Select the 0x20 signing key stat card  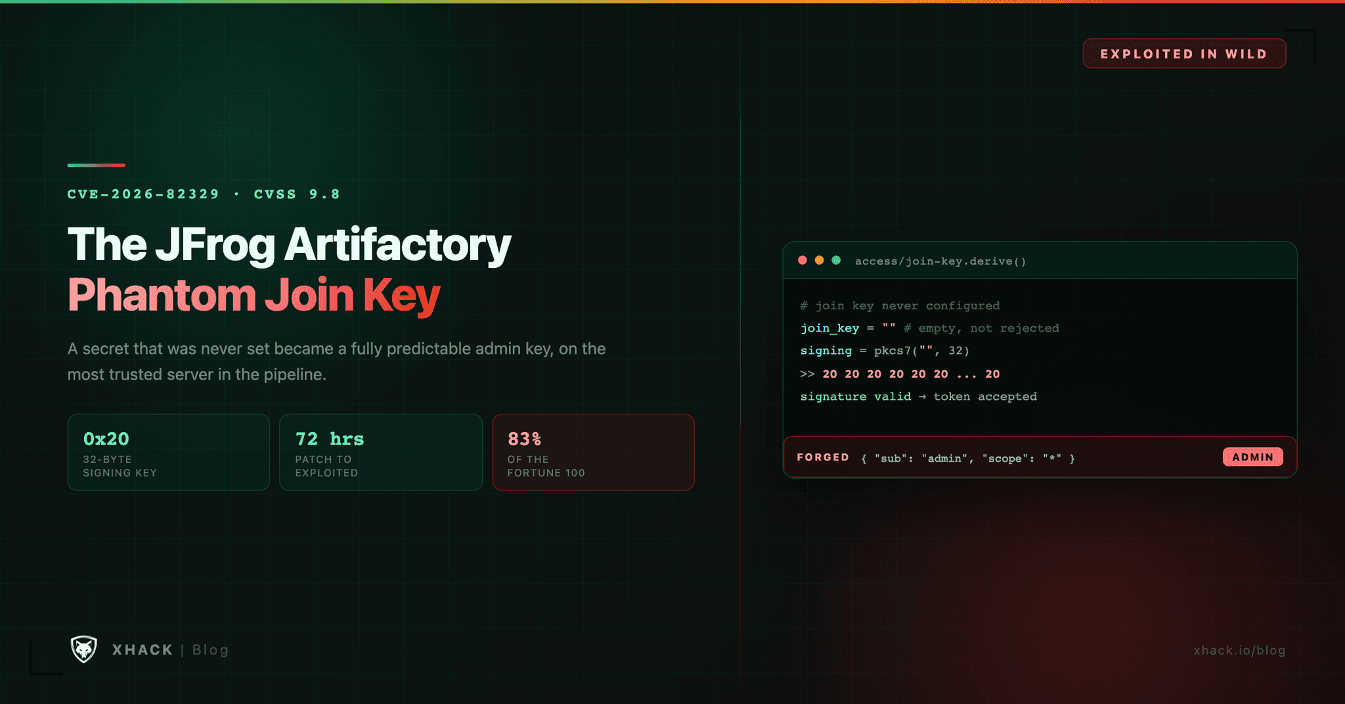tap(169, 452)
